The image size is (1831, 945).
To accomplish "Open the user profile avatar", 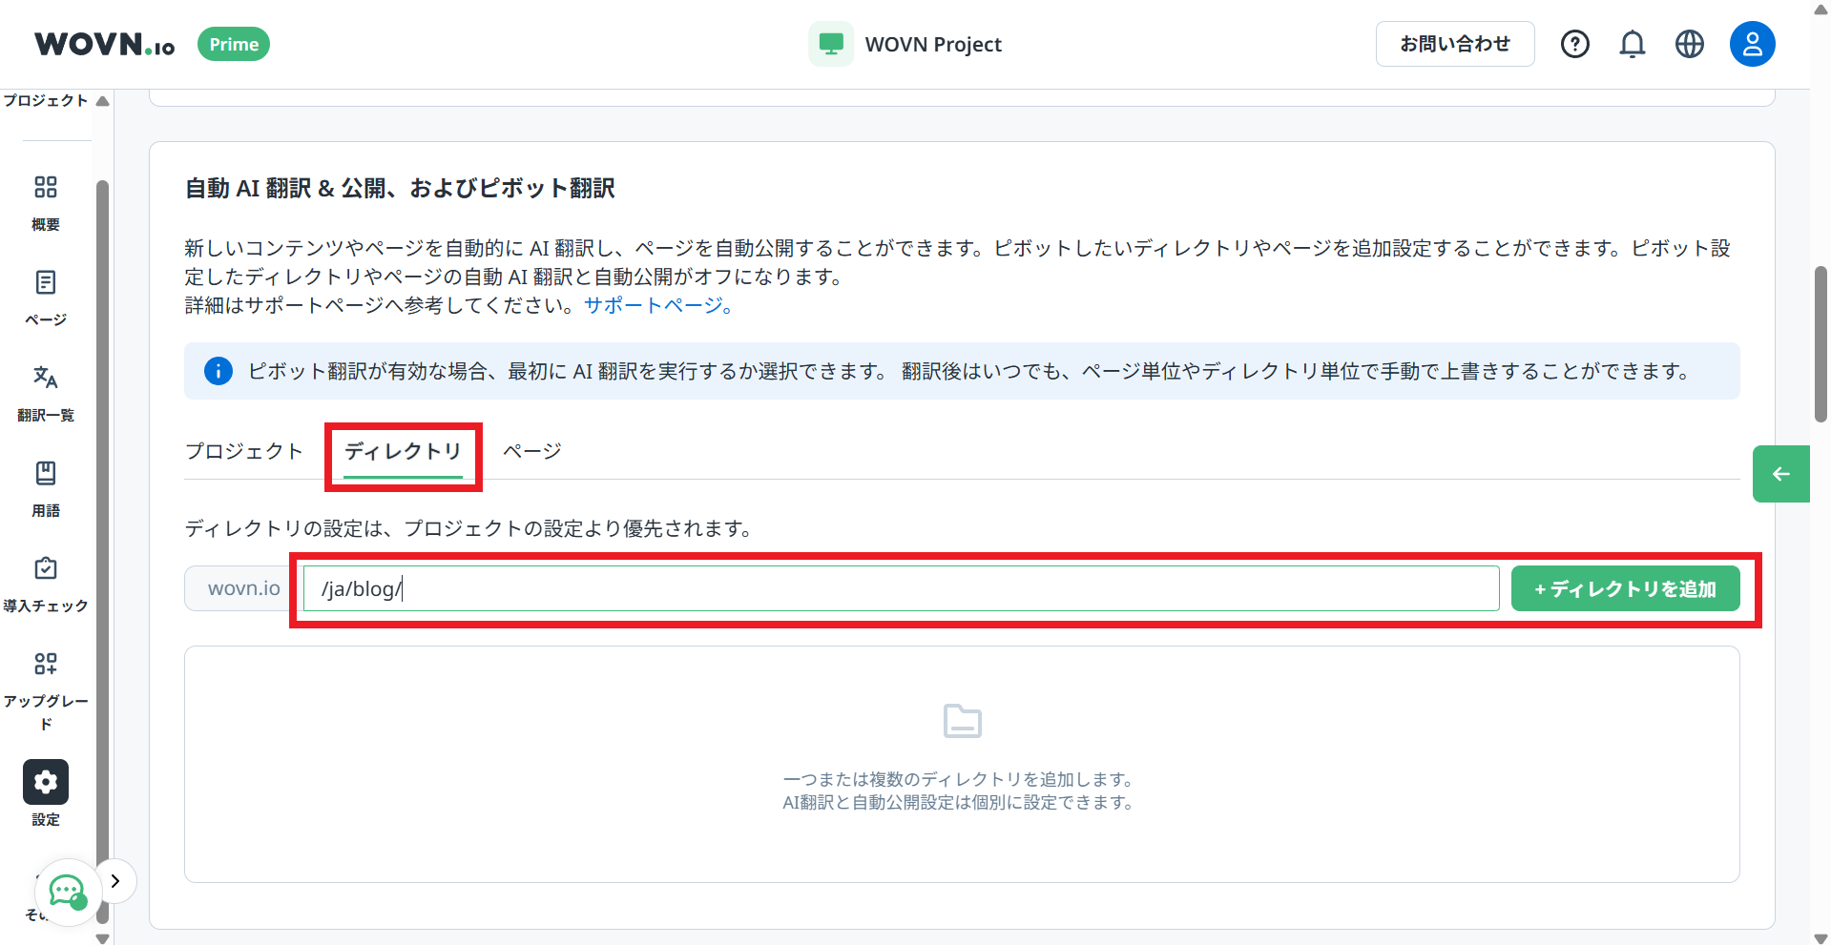I will click(1752, 44).
